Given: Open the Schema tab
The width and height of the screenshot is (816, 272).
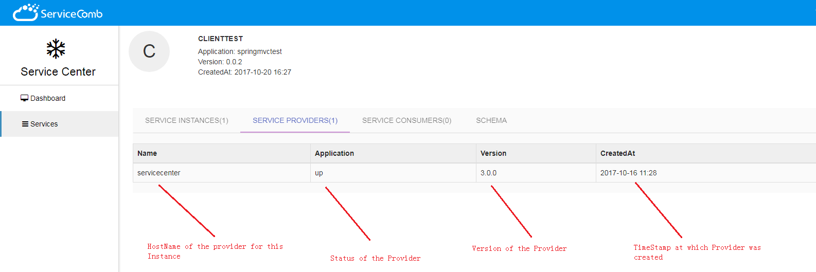Looking at the screenshot, I should click(x=491, y=120).
